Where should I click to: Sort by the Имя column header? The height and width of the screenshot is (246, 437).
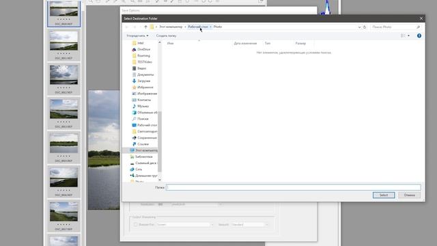(170, 44)
